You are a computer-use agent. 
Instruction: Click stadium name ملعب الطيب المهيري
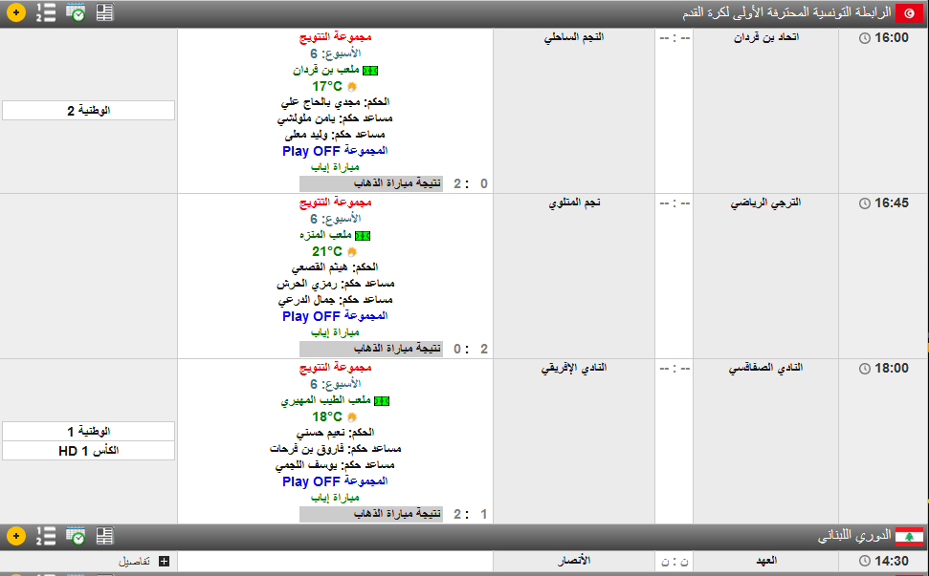[326, 401]
